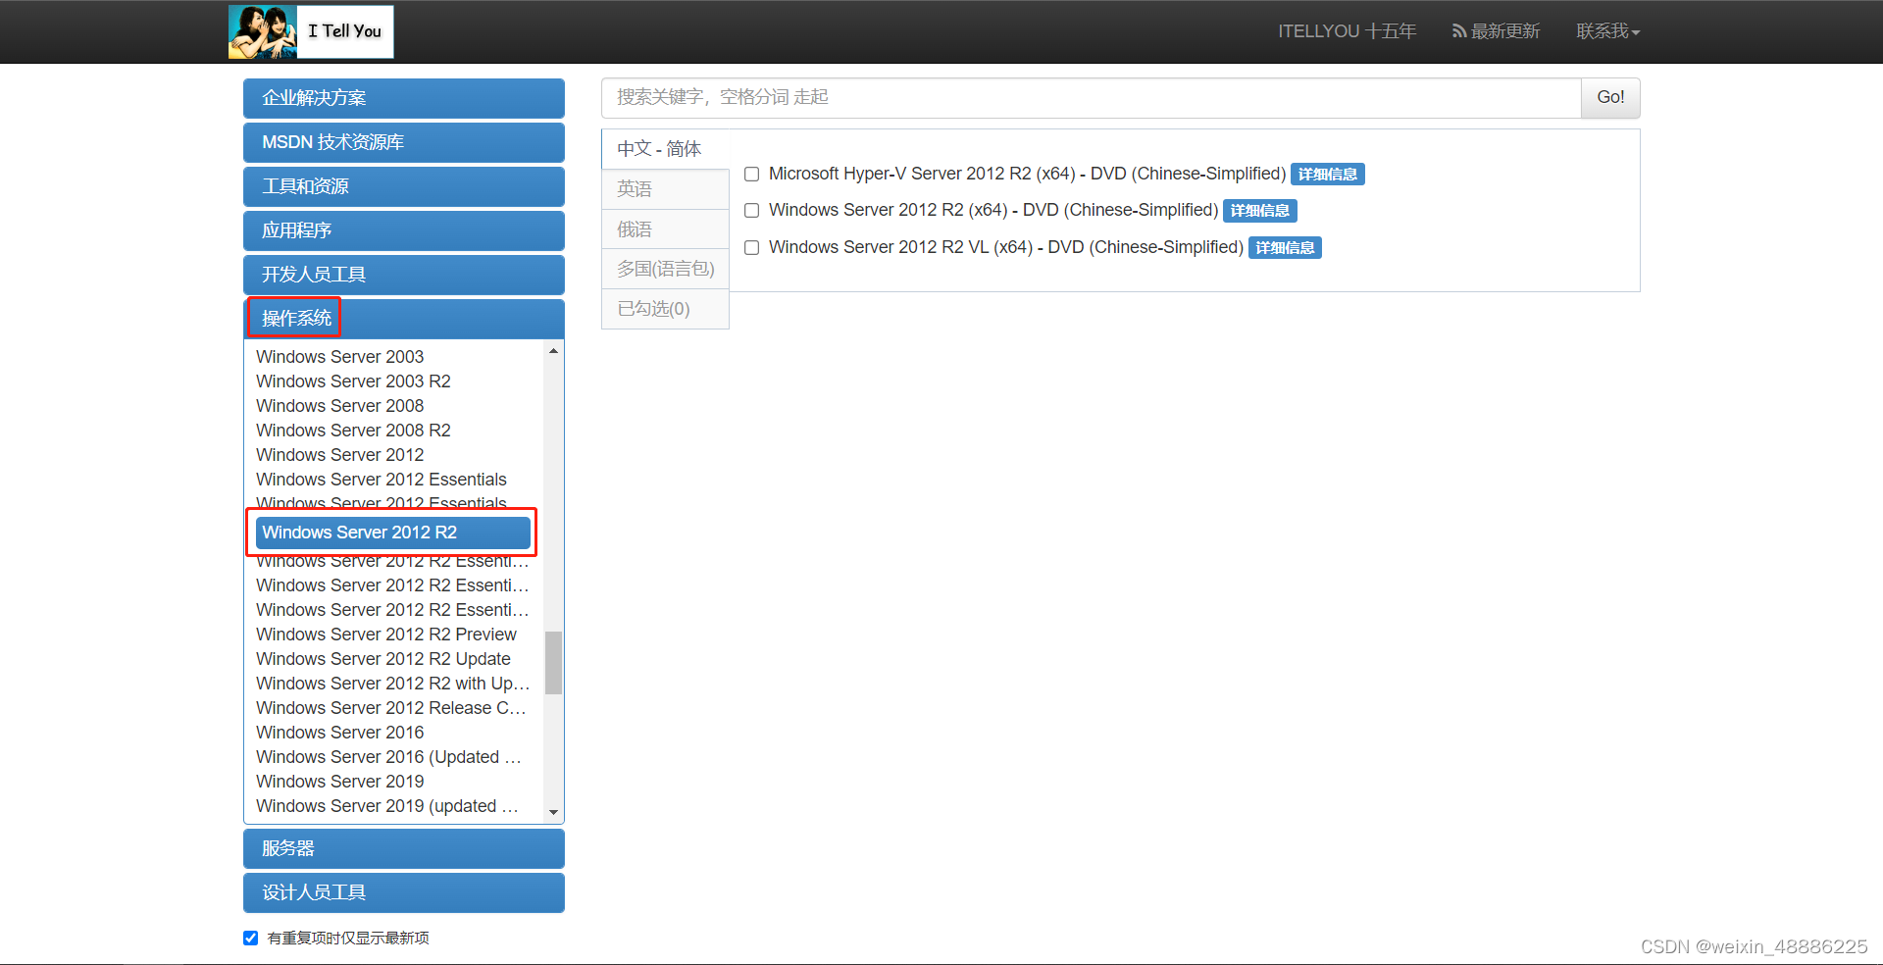
Task: Open the 多国(语言包) tab
Action: point(665,268)
